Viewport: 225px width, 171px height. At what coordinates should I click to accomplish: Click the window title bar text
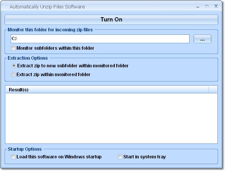coord(47,7)
